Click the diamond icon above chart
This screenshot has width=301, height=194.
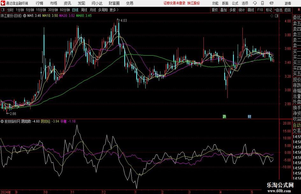click(272, 16)
